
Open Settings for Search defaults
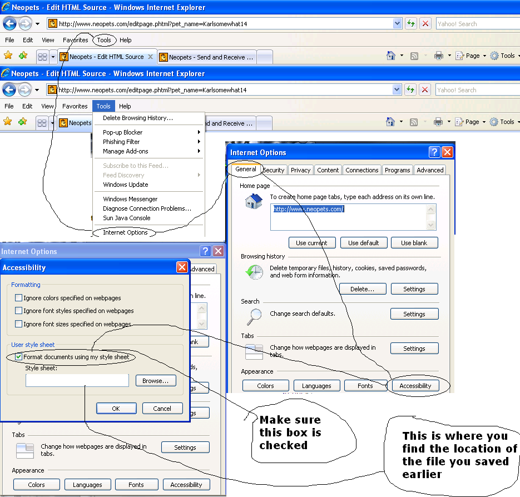414,314
